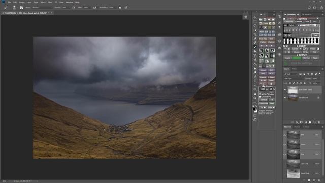Lock all icon in Layers panel
The width and height of the screenshot is (325, 183).
305,83
